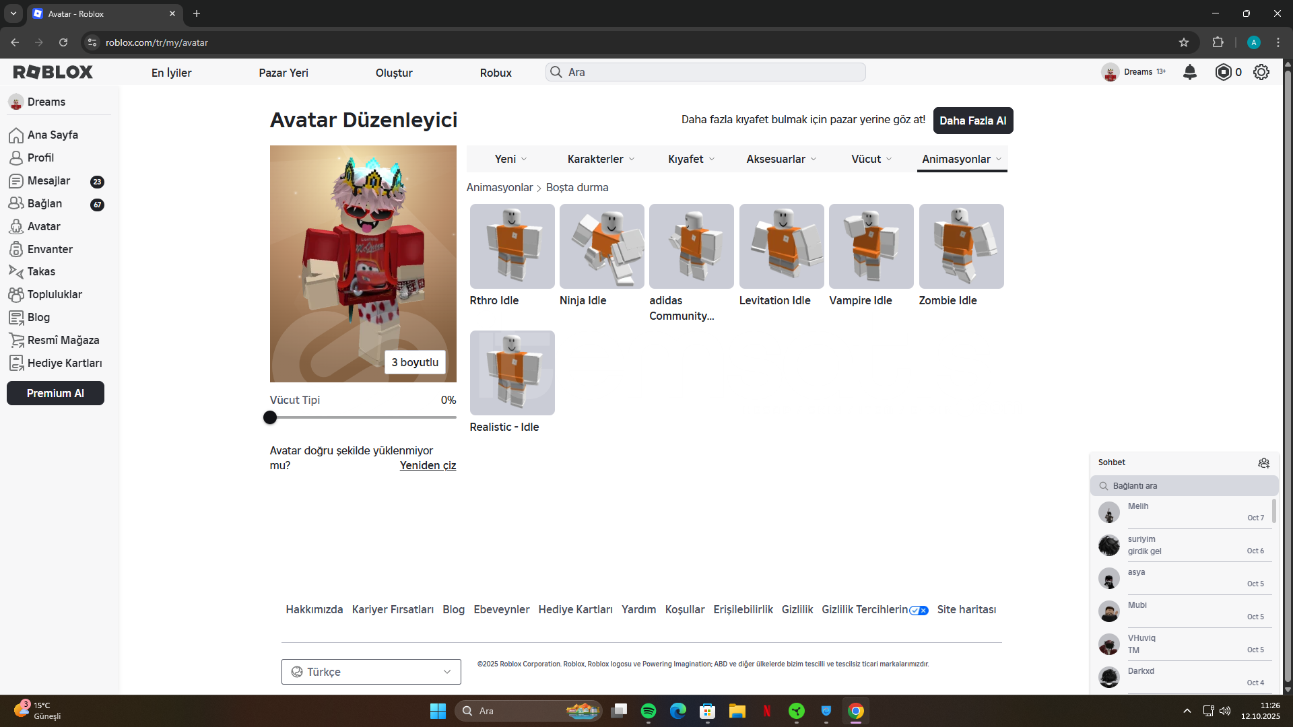The image size is (1293, 727).
Task: Toggle Gizlilik Tercihlerin privacy choices switch
Action: (x=919, y=610)
